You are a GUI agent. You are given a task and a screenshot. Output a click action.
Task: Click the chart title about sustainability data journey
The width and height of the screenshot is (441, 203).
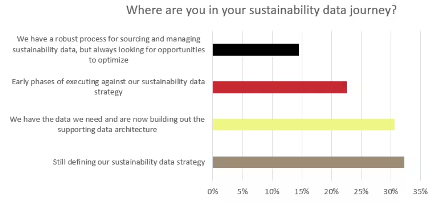click(x=261, y=10)
